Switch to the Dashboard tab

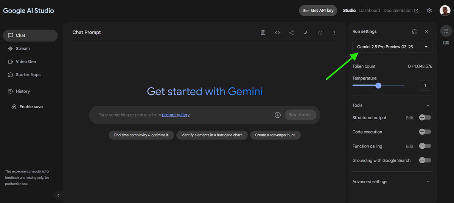370,11
